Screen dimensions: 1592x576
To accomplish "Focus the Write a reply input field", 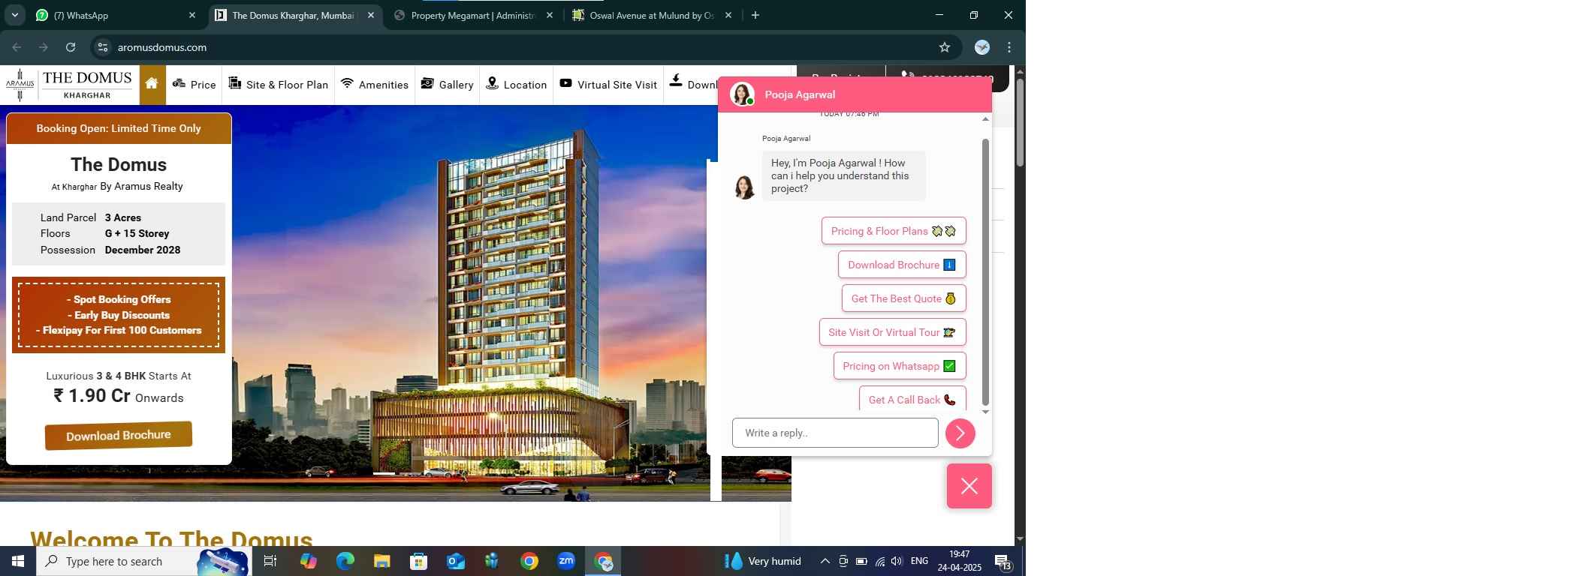I will pos(835,433).
